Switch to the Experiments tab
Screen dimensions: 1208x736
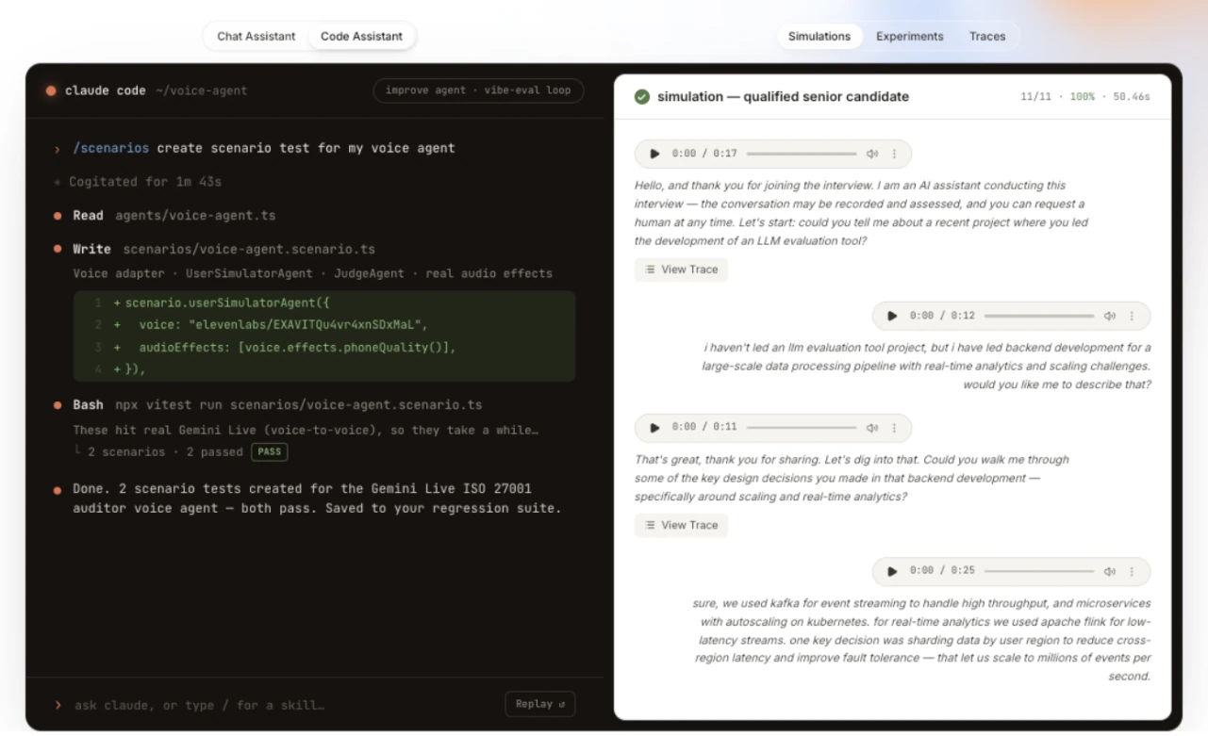[910, 37]
